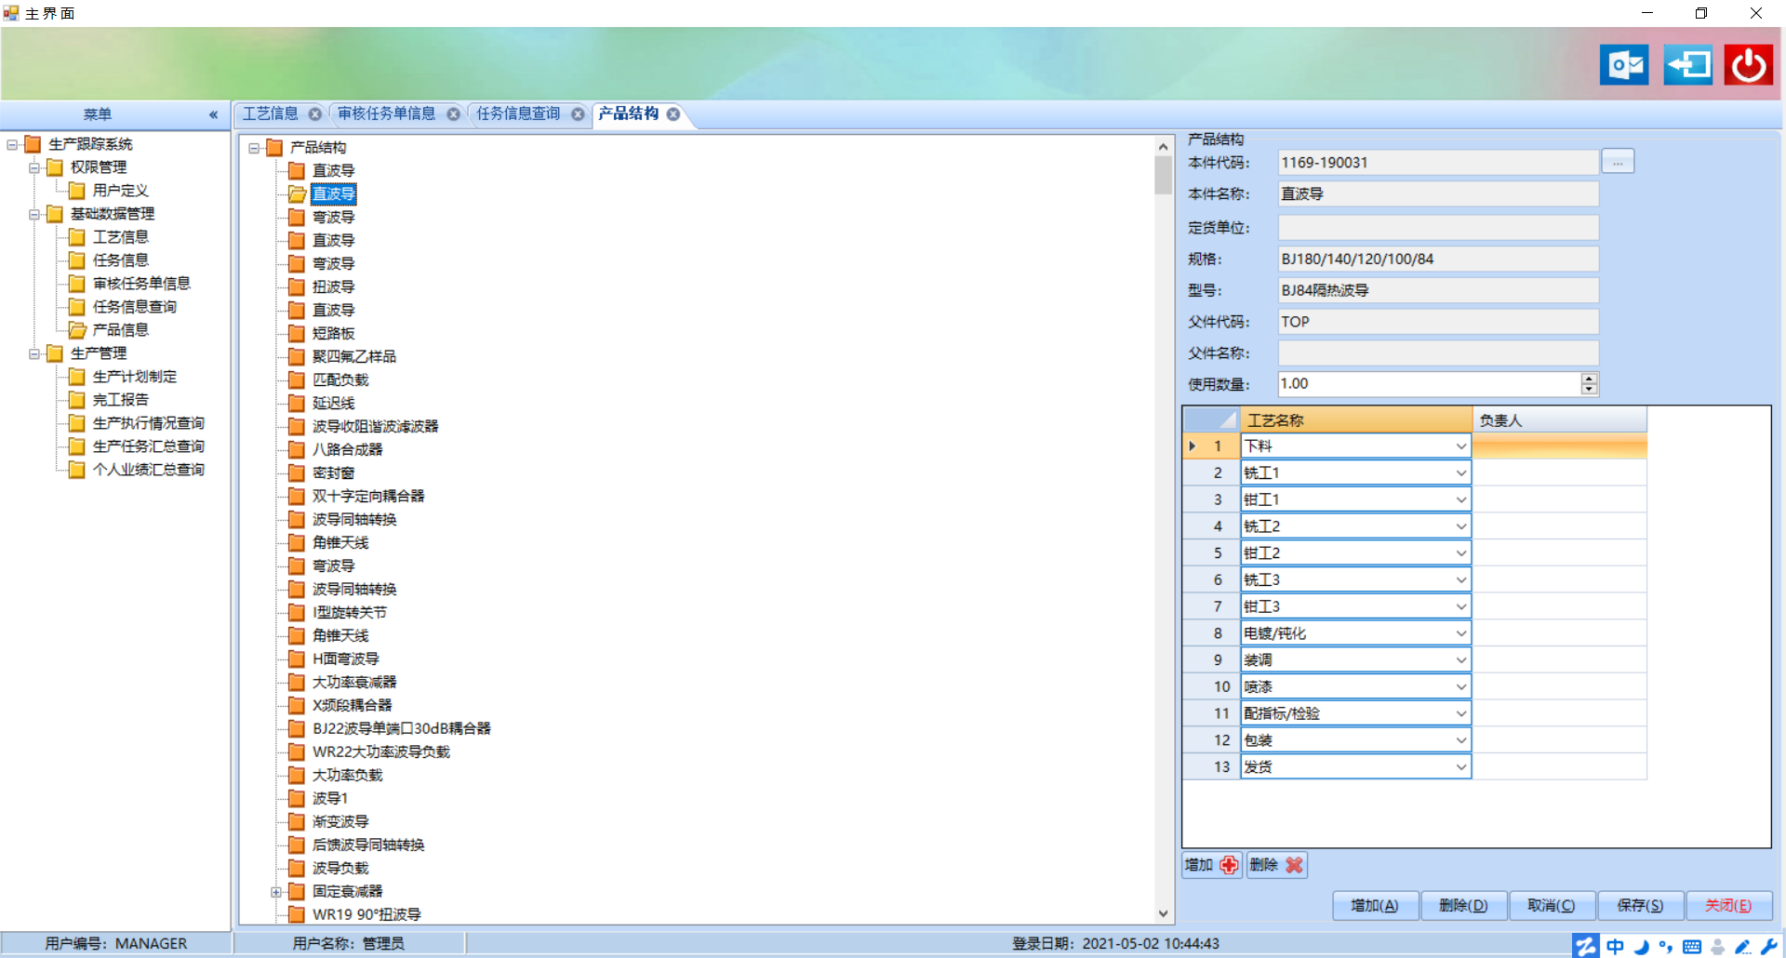Open the 电镀/钝化 process dropdown
Viewport: 1786px width, 958px height.
point(1460,633)
